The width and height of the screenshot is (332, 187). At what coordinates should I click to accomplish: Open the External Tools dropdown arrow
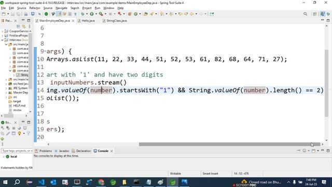(105, 14)
